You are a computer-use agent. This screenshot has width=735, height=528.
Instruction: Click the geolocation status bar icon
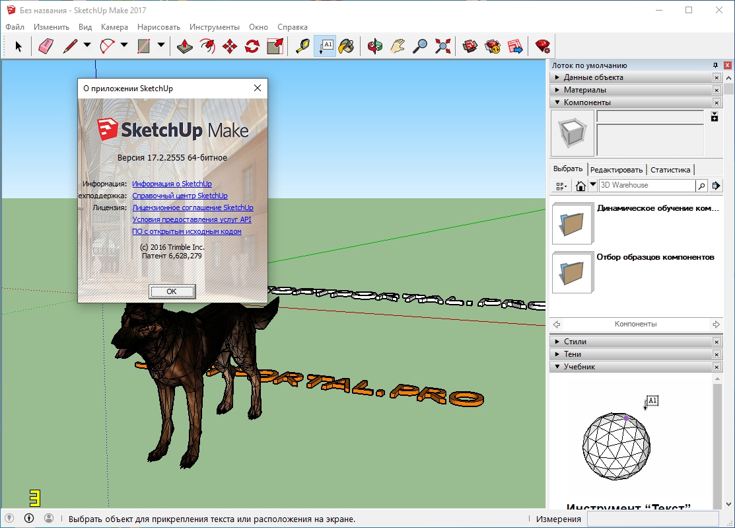pos(9,518)
